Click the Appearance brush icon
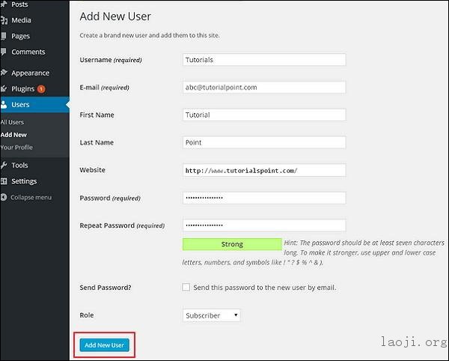 pyautogui.click(x=4, y=73)
